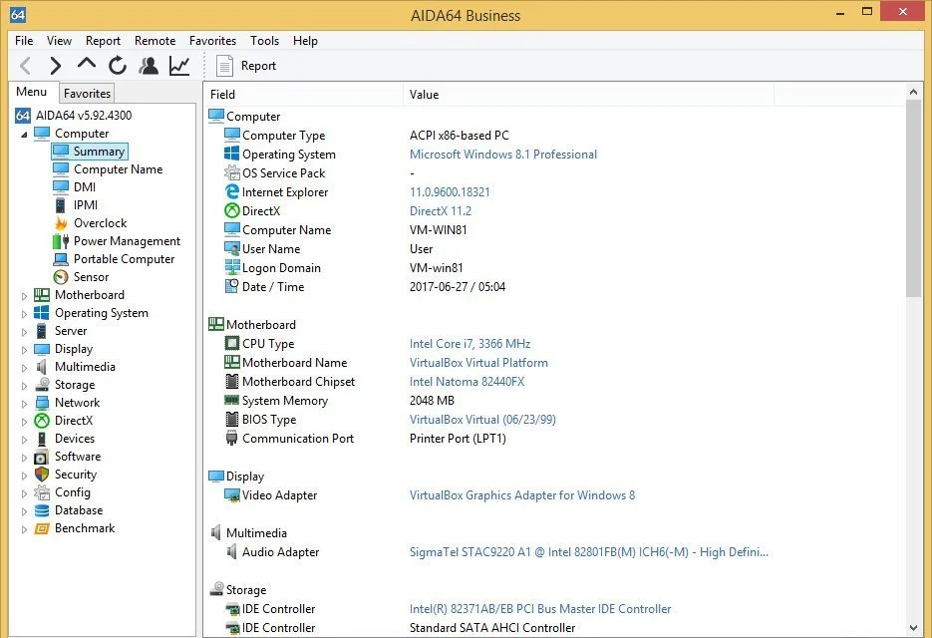Select Computer Name in the sidebar tree
The height and width of the screenshot is (638, 932).
118,168
